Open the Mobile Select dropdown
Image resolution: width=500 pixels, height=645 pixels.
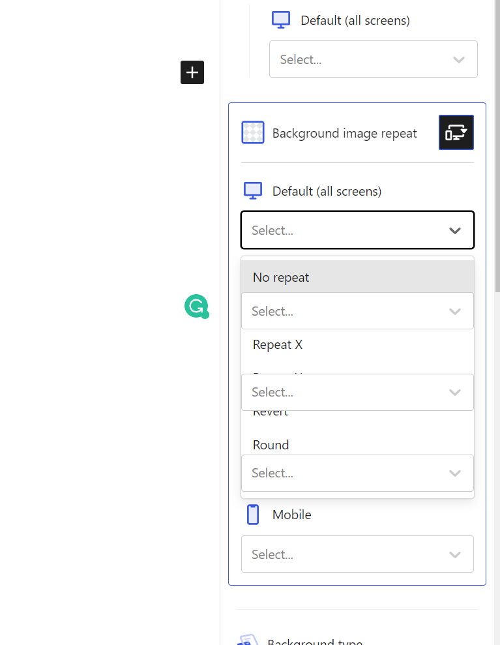(x=357, y=554)
